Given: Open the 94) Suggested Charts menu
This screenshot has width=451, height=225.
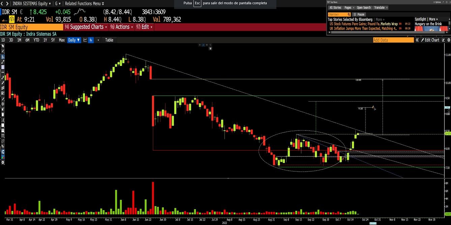Looking at the screenshot, I should point(86,27).
